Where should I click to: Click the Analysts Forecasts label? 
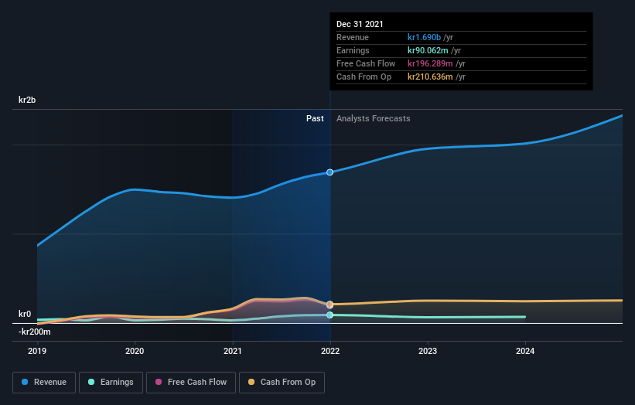click(374, 118)
